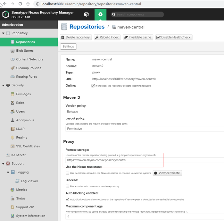The height and width of the screenshot is (221, 224).
Task: Open Content Selectors menu entry
Action: pyautogui.click(x=29, y=59)
